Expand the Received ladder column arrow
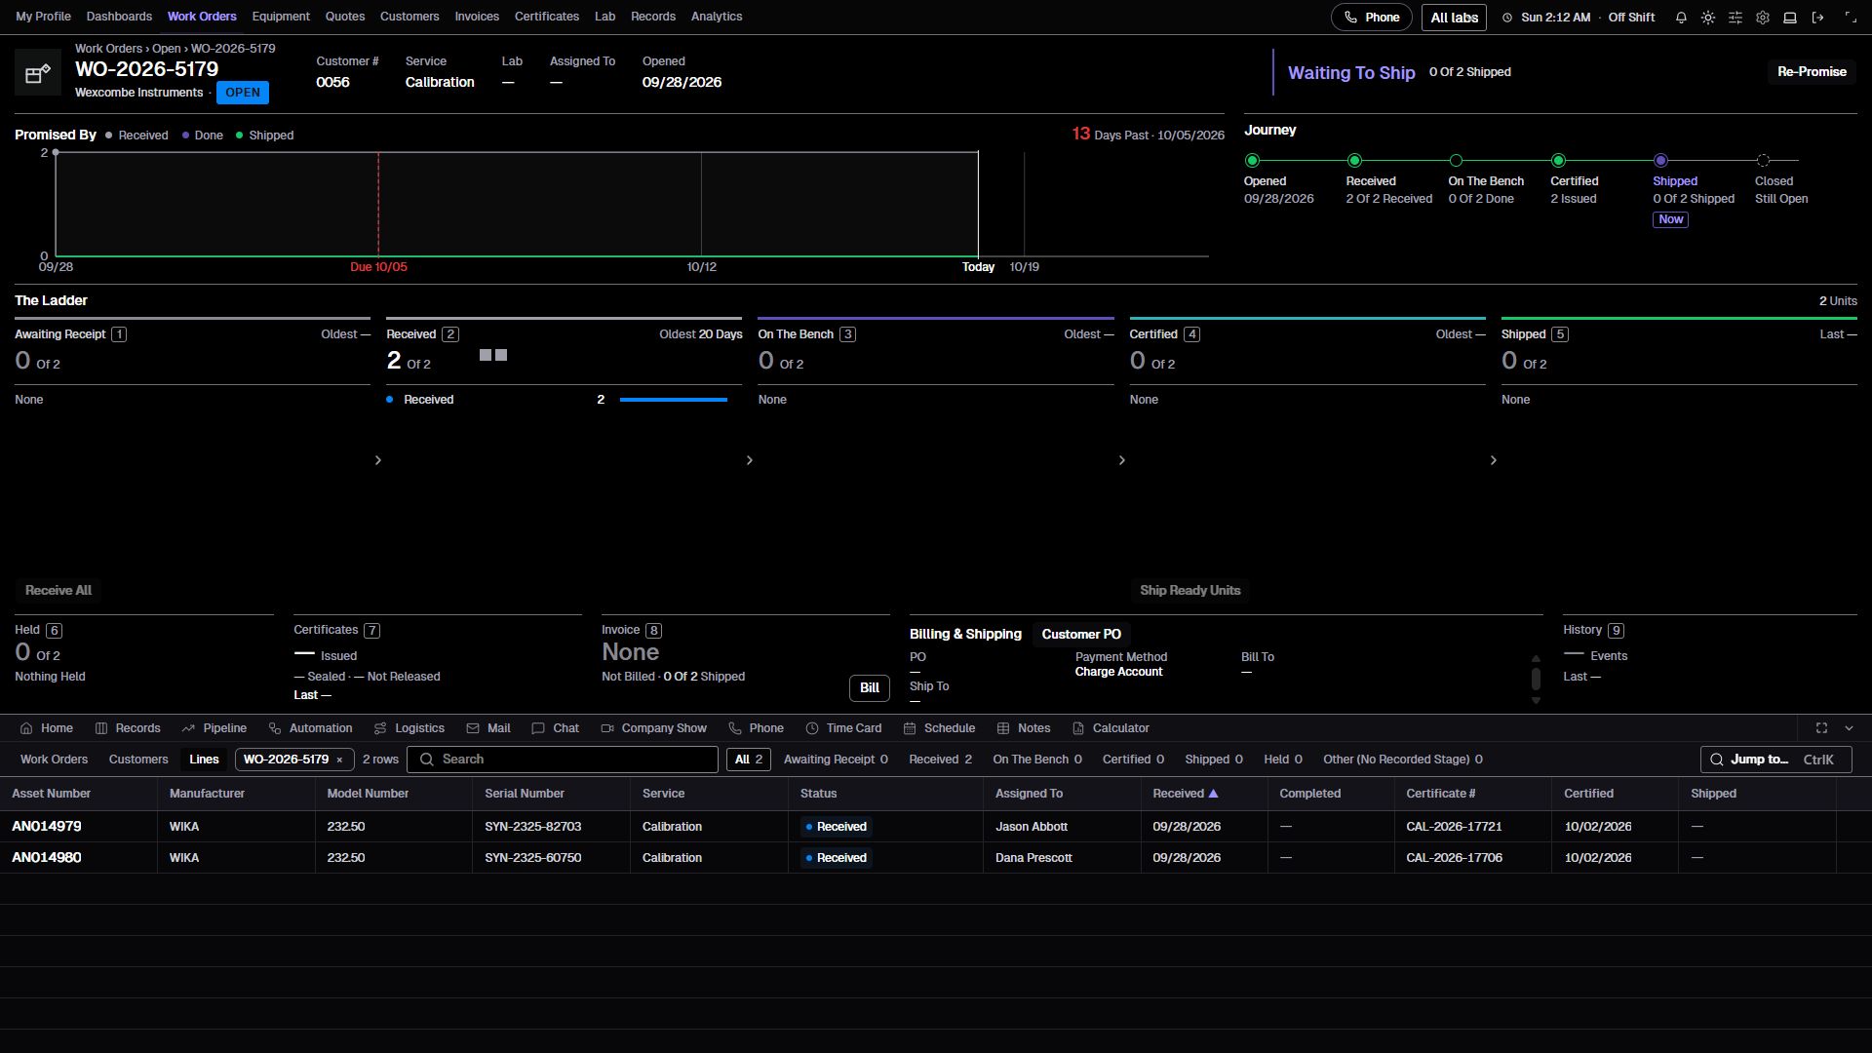1872x1053 pixels. 750,460
